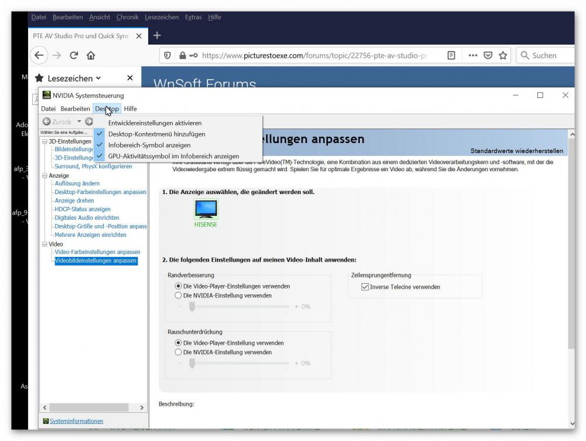Click Rauschunterdrückung slider handle
Image resolution: width=586 pixels, height=441 pixels.
(x=192, y=363)
